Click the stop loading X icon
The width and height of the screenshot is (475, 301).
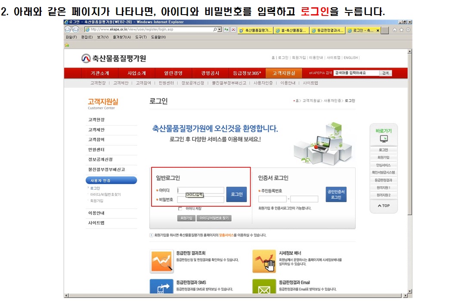pyautogui.click(x=233, y=29)
